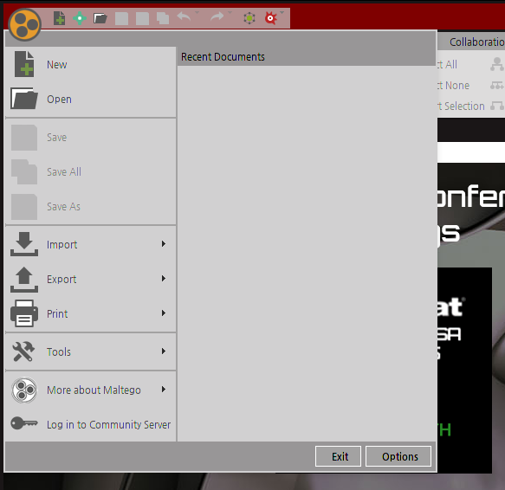
Task: Open the Print menu item
Action: point(91,313)
